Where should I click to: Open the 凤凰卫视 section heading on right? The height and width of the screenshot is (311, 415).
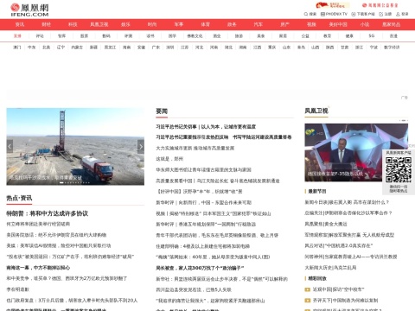click(x=316, y=111)
